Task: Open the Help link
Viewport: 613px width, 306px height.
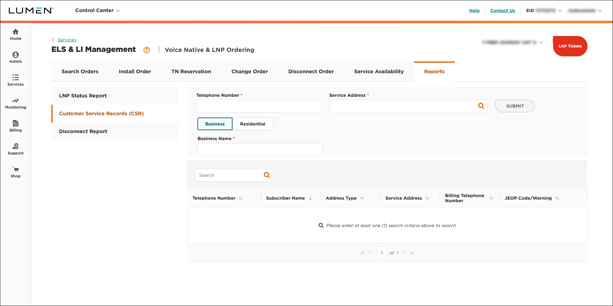Action: pyautogui.click(x=474, y=11)
